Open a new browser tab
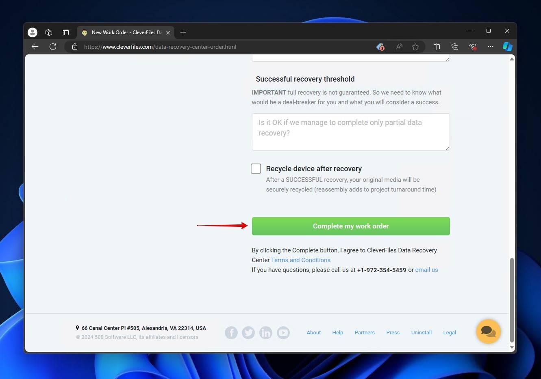This screenshot has width=541, height=379. (x=183, y=32)
